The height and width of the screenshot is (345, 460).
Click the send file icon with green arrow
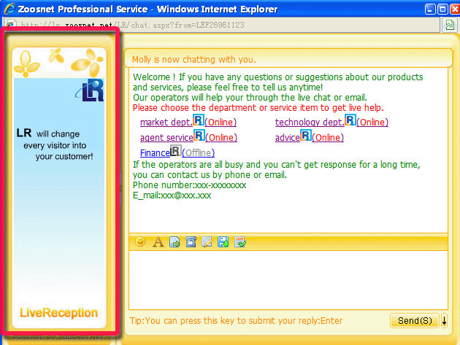(175, 242)
